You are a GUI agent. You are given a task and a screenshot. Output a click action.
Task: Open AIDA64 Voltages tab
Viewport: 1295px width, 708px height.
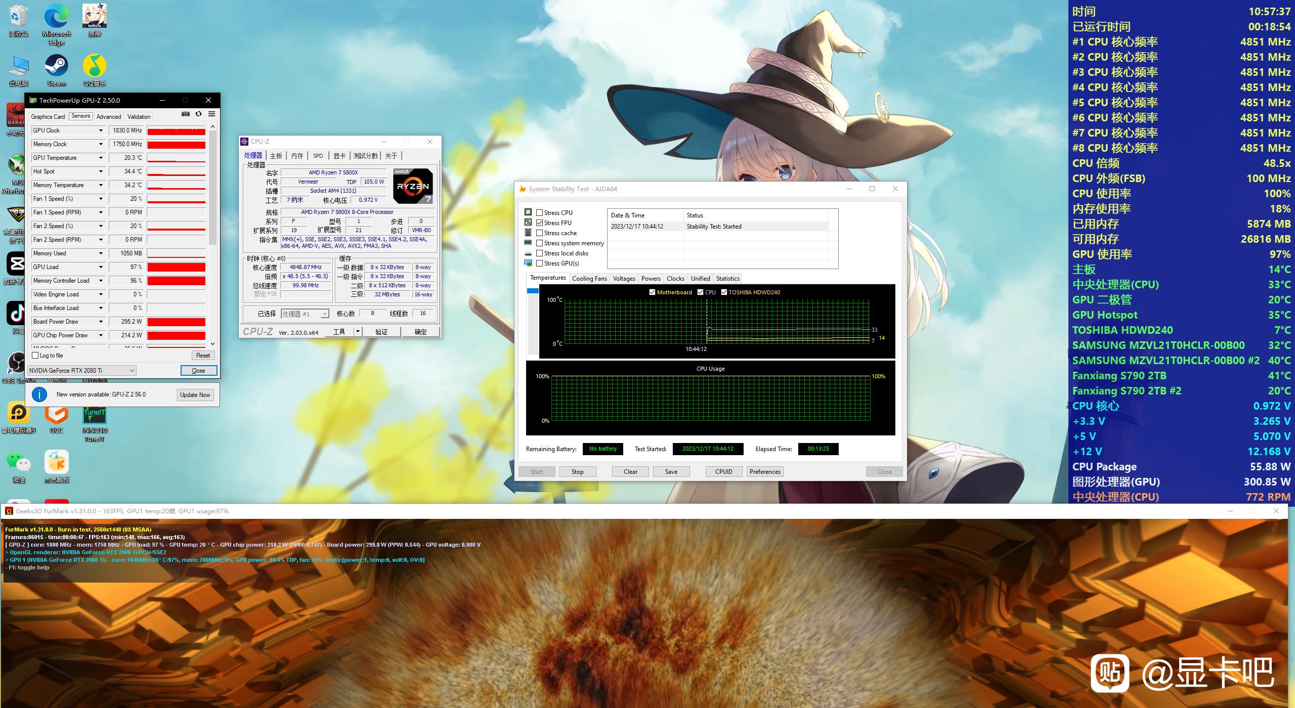click(x=624, y=279)
